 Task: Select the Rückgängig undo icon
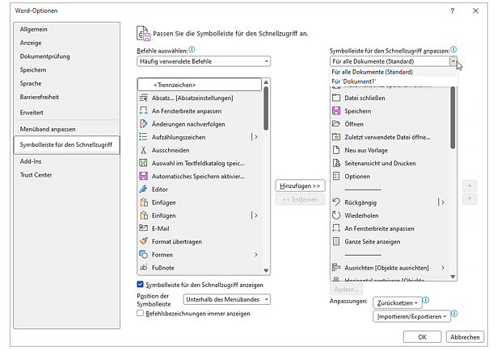point(337,202)
